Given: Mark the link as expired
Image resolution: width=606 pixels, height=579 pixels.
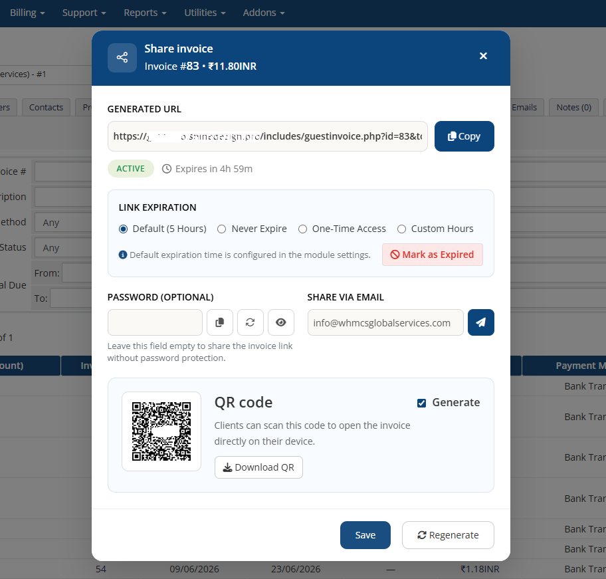Looking at the screenshot, I should pos(433,255).
